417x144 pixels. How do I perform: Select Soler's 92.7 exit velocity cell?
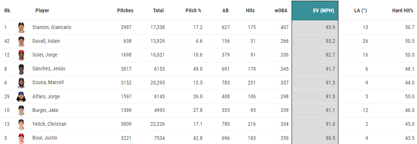point(315,55)
